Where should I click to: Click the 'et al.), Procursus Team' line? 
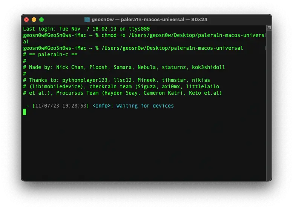pos(123,93)
